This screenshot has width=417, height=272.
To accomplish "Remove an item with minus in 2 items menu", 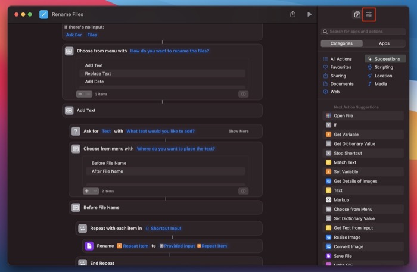I will (95, 191).
